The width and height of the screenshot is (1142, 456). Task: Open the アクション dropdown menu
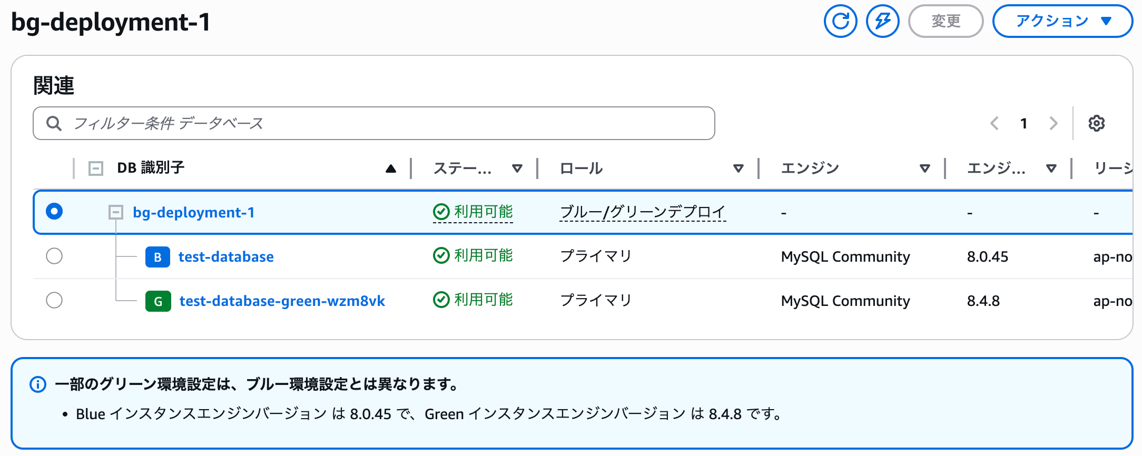[1062, 21]
